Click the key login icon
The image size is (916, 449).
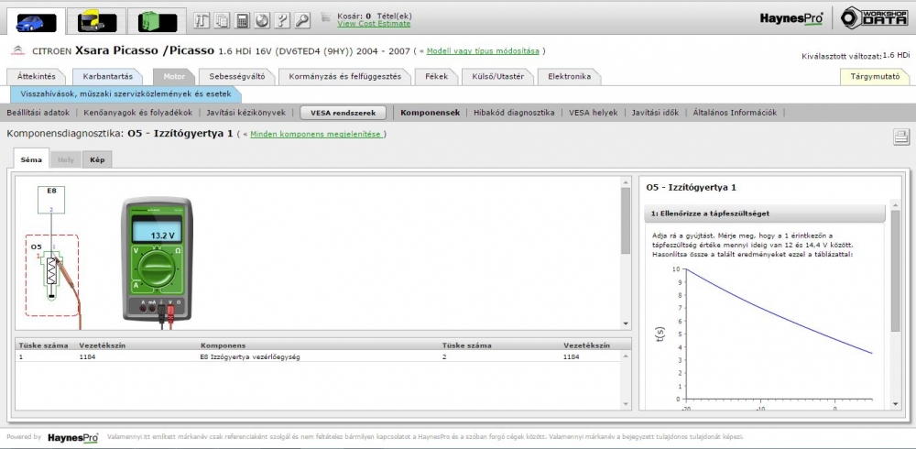point(302,20)
